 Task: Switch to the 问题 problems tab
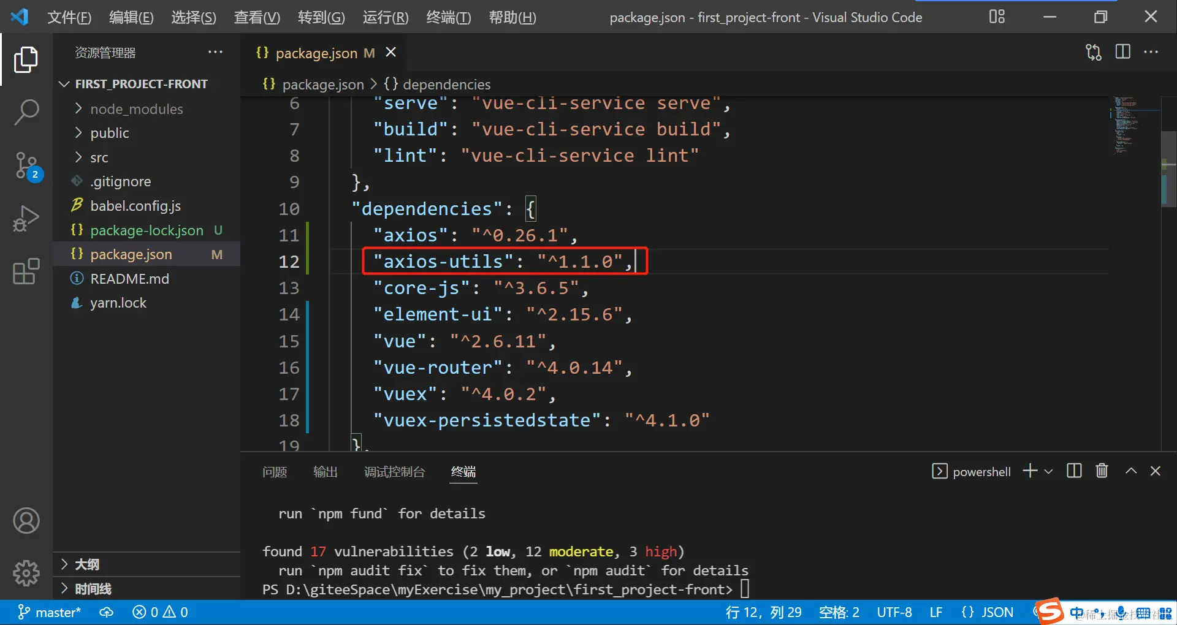pos(275,472)
